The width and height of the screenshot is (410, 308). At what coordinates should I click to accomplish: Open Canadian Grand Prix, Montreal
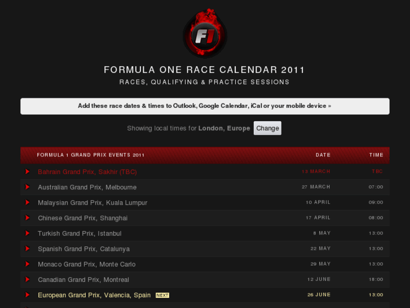[x=83, y=280]
